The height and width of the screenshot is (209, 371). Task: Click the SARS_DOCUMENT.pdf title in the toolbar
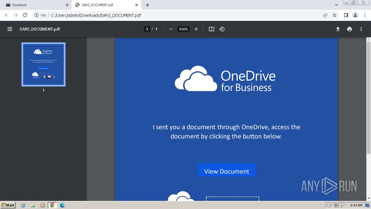pyautogui.click(x=40, y=29)
